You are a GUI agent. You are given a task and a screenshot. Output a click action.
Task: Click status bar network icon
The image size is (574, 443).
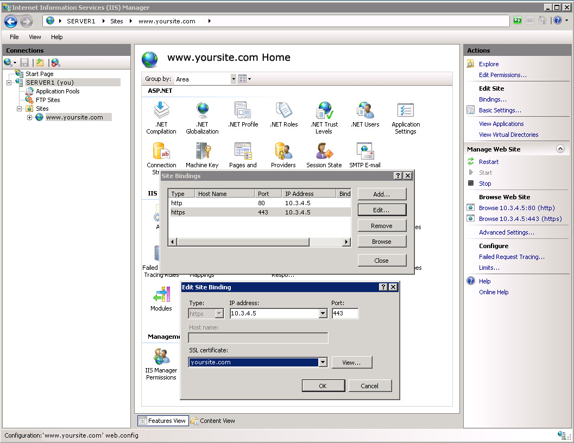click(562, 435)
